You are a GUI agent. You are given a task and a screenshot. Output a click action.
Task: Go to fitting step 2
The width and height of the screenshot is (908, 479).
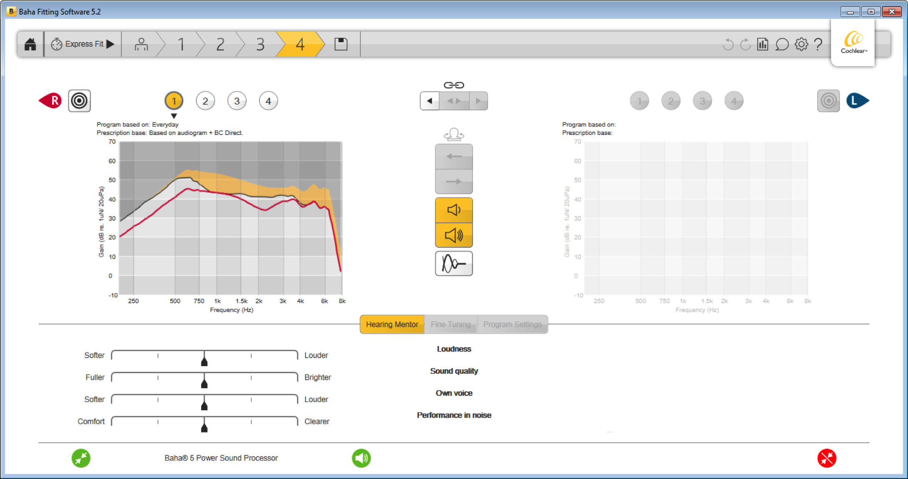(220, 44)
